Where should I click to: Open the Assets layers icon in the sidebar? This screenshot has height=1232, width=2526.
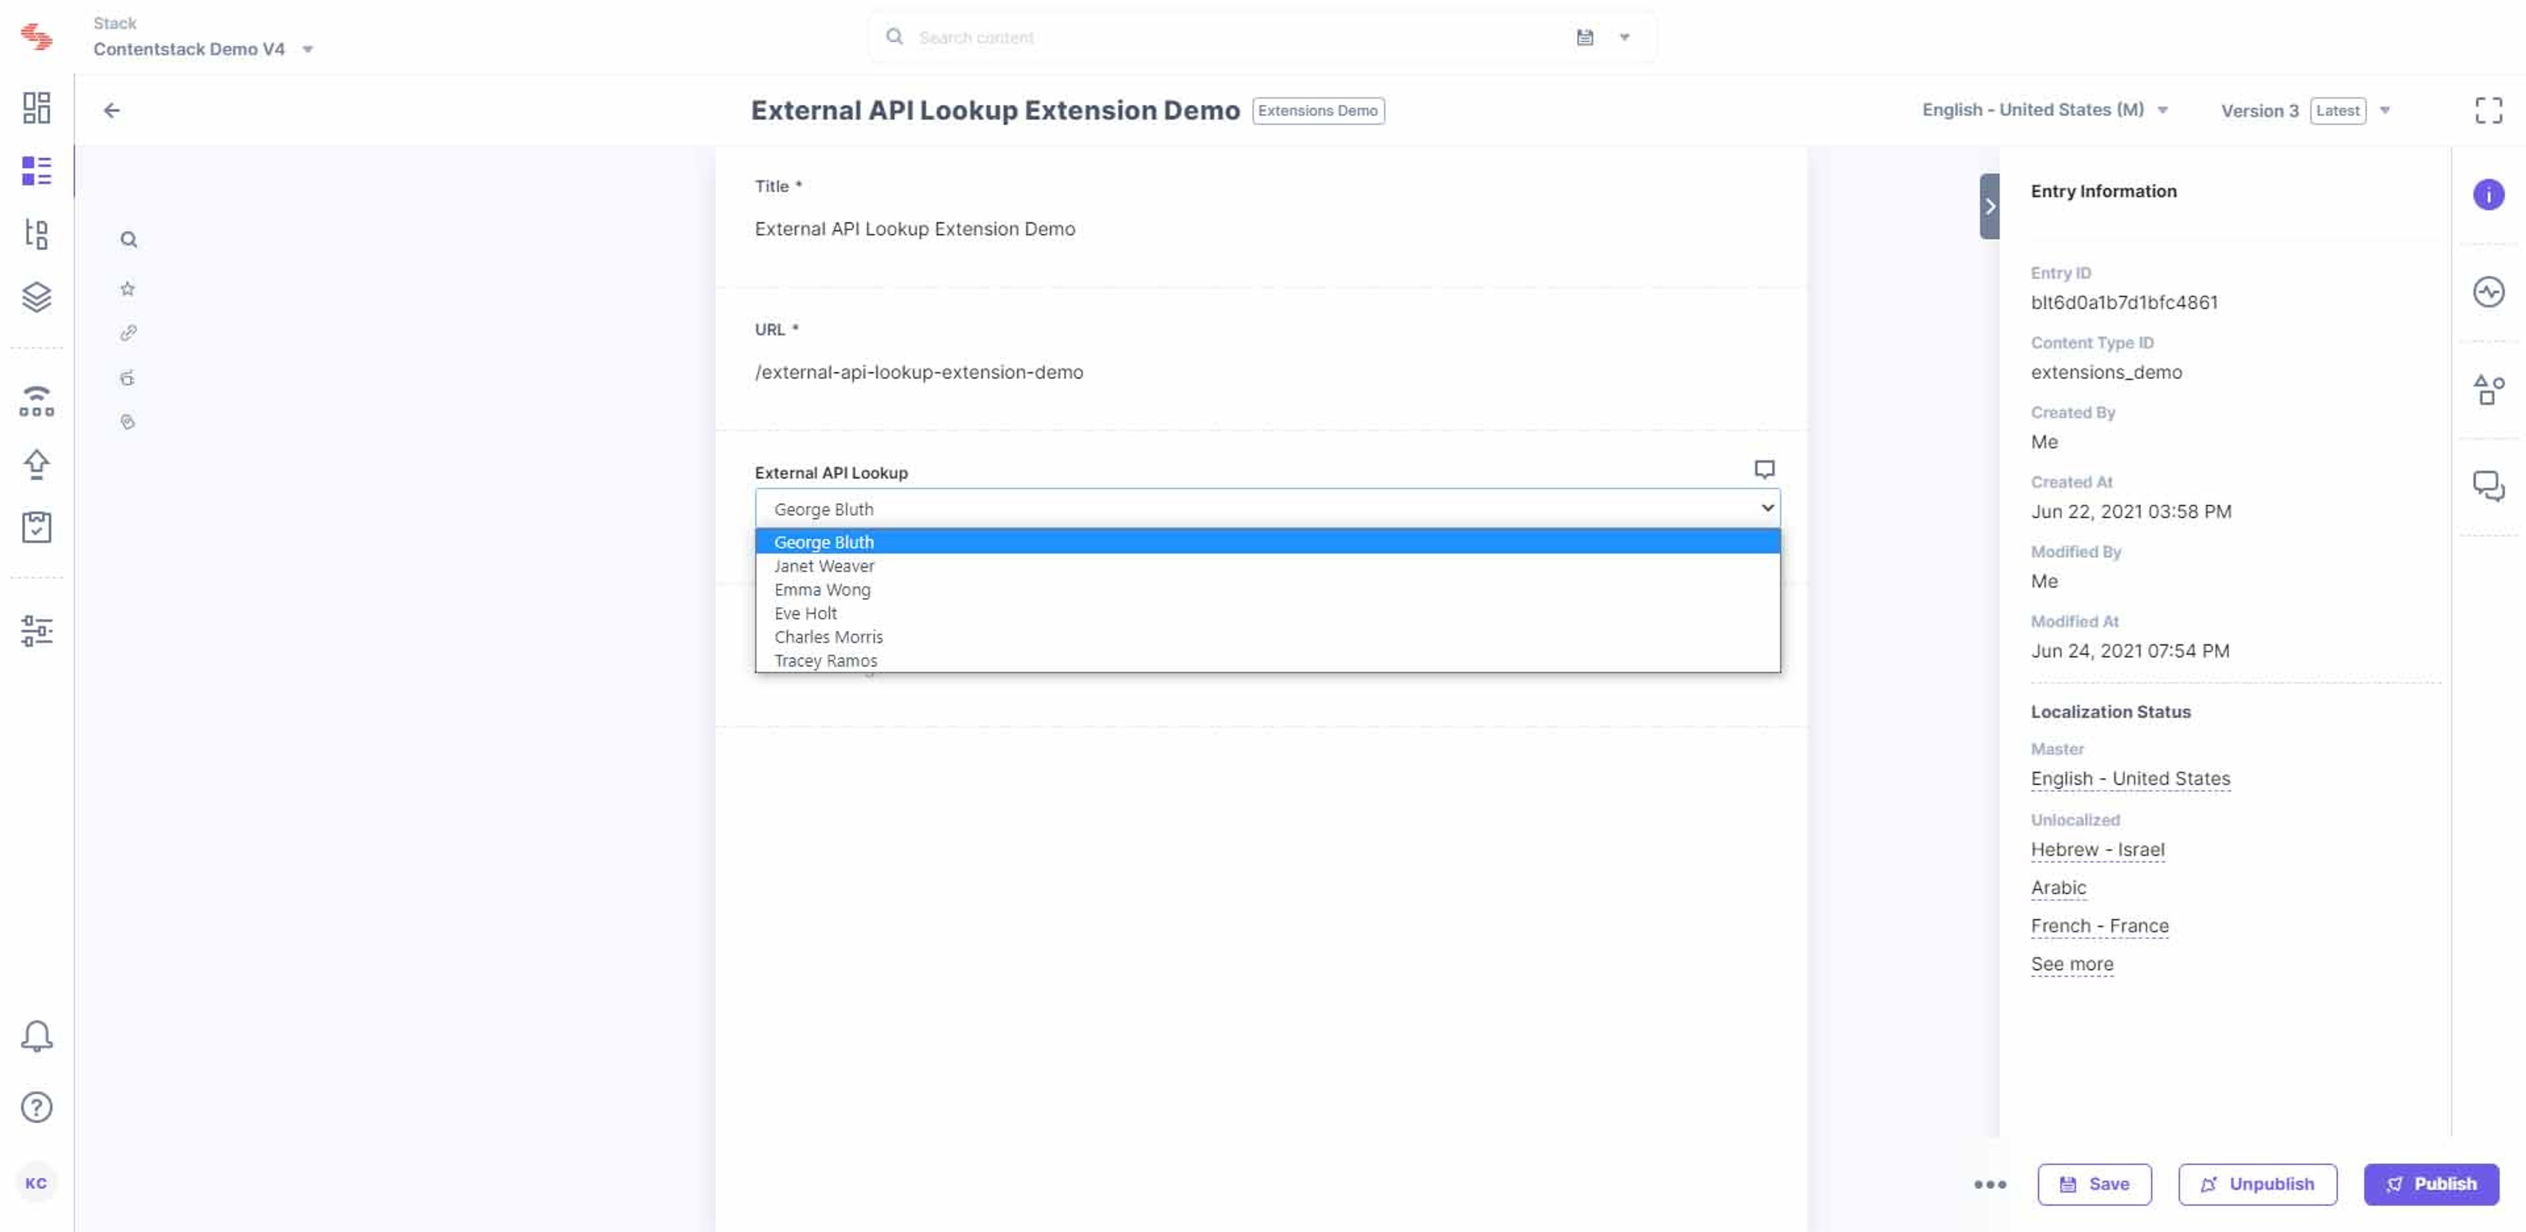coord(36,297)
